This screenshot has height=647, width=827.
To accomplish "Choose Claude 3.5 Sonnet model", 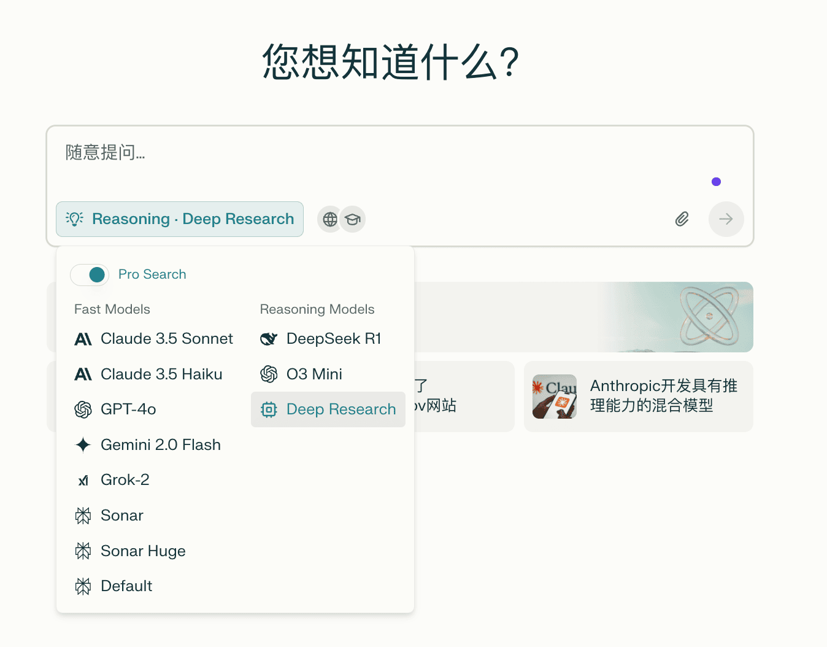I will pyautogui.click(x=154, y=339).
